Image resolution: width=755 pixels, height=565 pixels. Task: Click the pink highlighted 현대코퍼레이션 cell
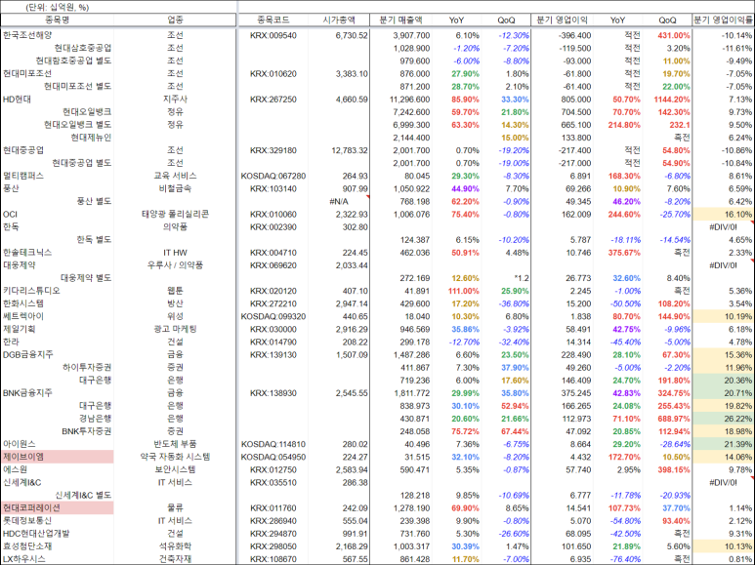coord(58,507)
